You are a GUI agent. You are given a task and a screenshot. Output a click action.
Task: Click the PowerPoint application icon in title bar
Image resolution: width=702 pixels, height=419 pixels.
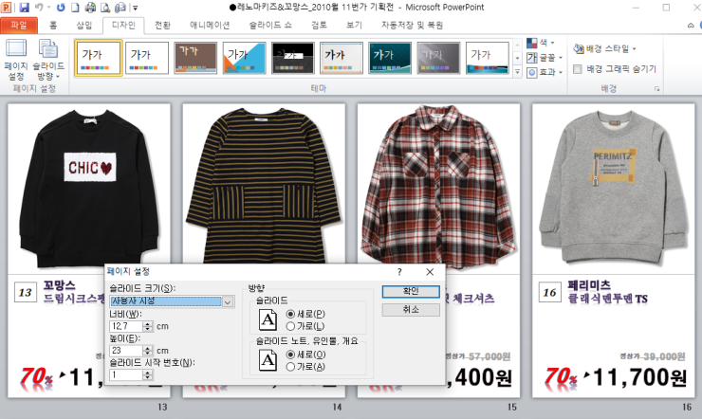(7, 8)
